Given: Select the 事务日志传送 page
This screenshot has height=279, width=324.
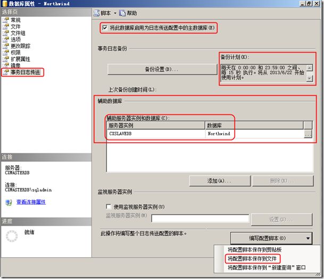Looking at the screenshot, I should 26,72.
